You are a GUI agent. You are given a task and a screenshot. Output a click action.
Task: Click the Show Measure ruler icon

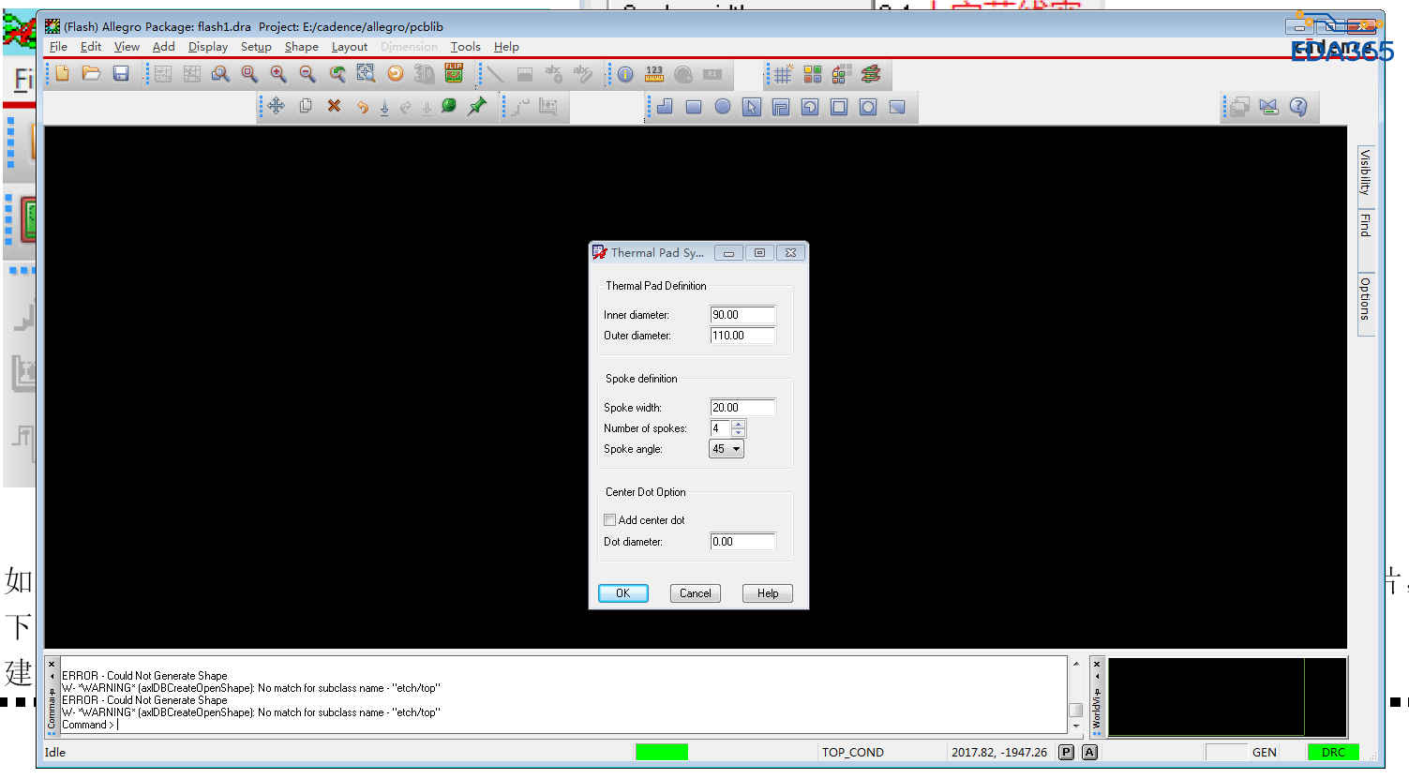click(x=654, y=74)
